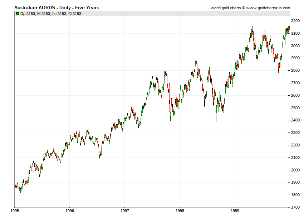The width and height of the screenshot is (304, 220).
Task: Click the 1996 x-axis label
Action: (70, 211)
